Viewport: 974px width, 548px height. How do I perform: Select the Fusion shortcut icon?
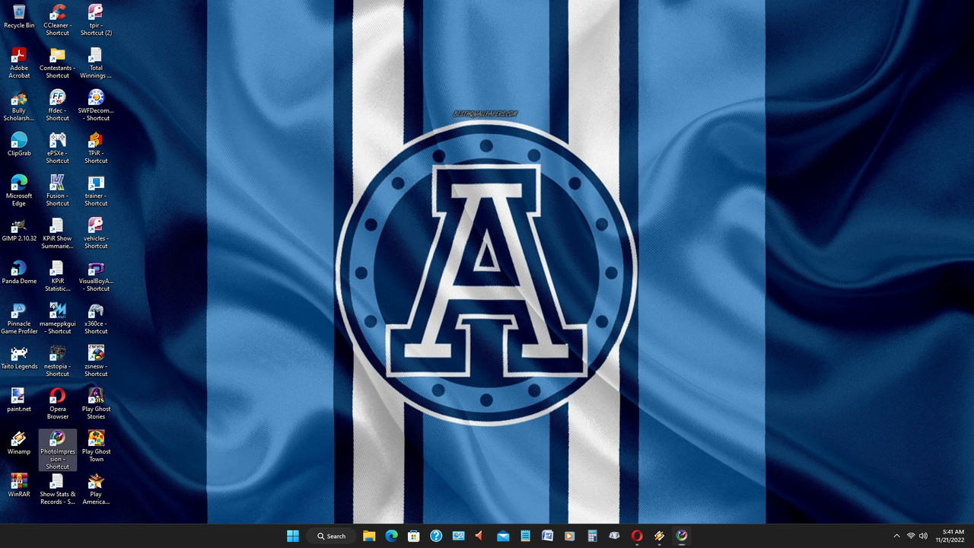point(57,191)
